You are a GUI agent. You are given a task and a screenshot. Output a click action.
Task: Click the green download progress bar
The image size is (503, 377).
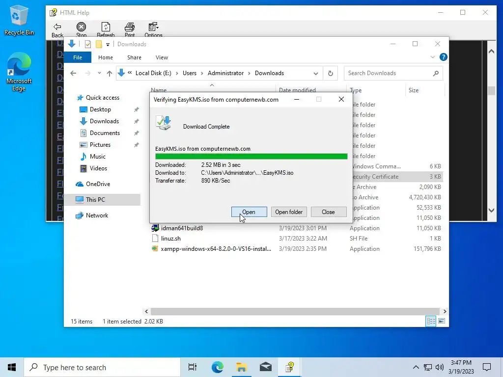[x=251, y=156]
